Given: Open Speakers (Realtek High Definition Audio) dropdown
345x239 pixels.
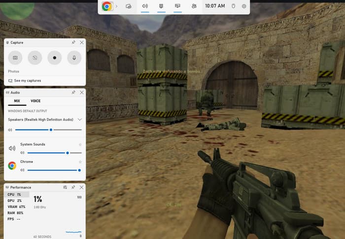Looking at the screenshot, I should (45, 119).
